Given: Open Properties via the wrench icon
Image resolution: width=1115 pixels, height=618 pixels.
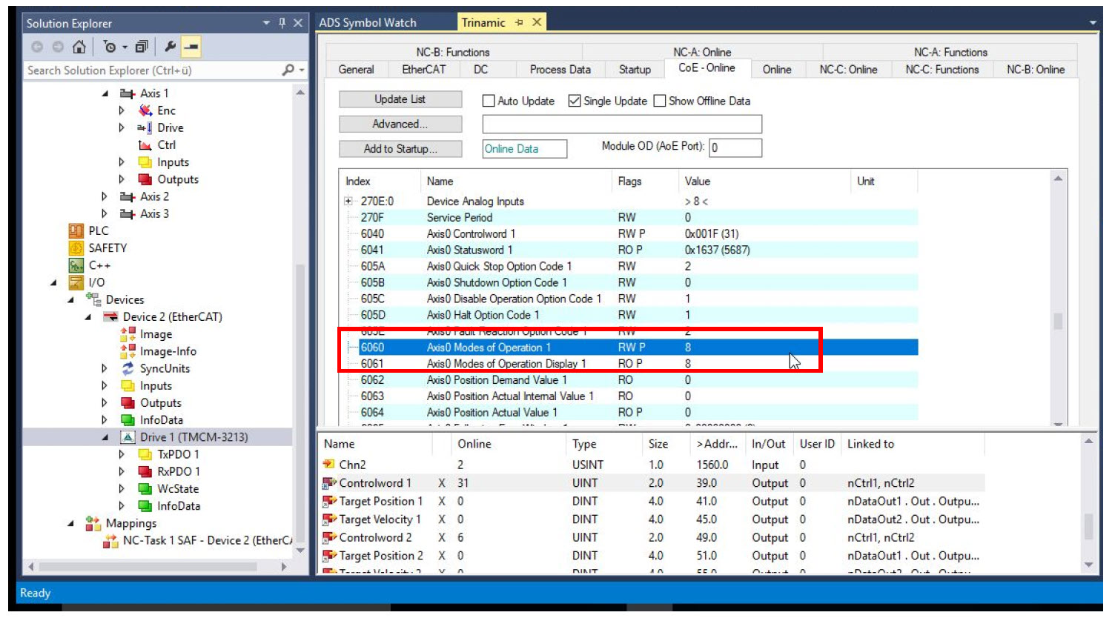Looking at the screenshot, I should 170,47.
